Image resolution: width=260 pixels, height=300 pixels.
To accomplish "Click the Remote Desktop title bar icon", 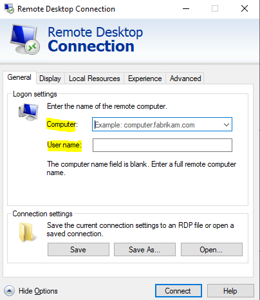I will click(x=9, y=9).
